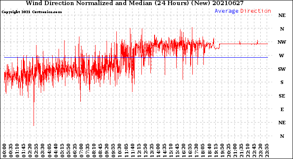Select the 22:10 time axis label
The width and height of the screenshot is (293, 159).
pyautogui.click(x=248, y=151)
